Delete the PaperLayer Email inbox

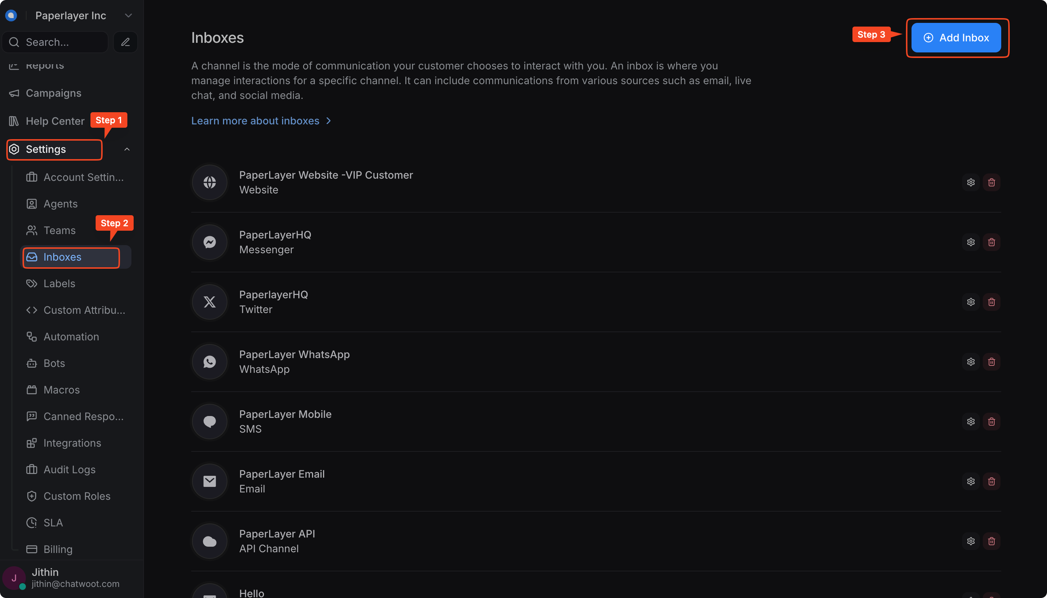pyautogui.click(x=991, y=481)
